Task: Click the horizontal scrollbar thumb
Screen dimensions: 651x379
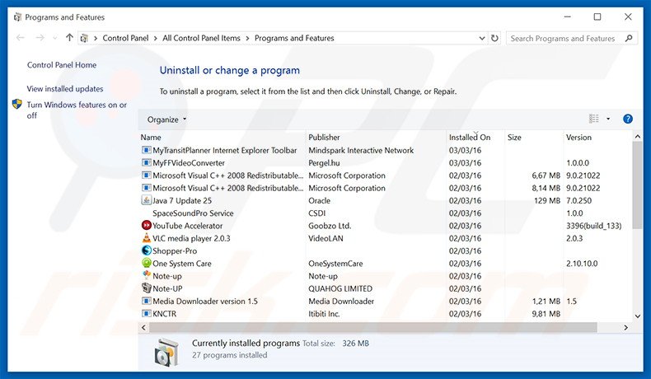Action: point(372,328)
